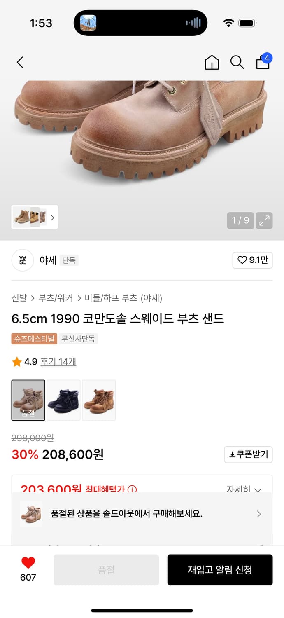The image size is (284, 618).
Task: Go to home via house icon
Action: (212, 62)
